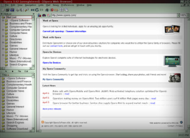The width and height of the screenshot is (190, 138).
Task: Click the Cascade windows icon
Action: point(66,10)
